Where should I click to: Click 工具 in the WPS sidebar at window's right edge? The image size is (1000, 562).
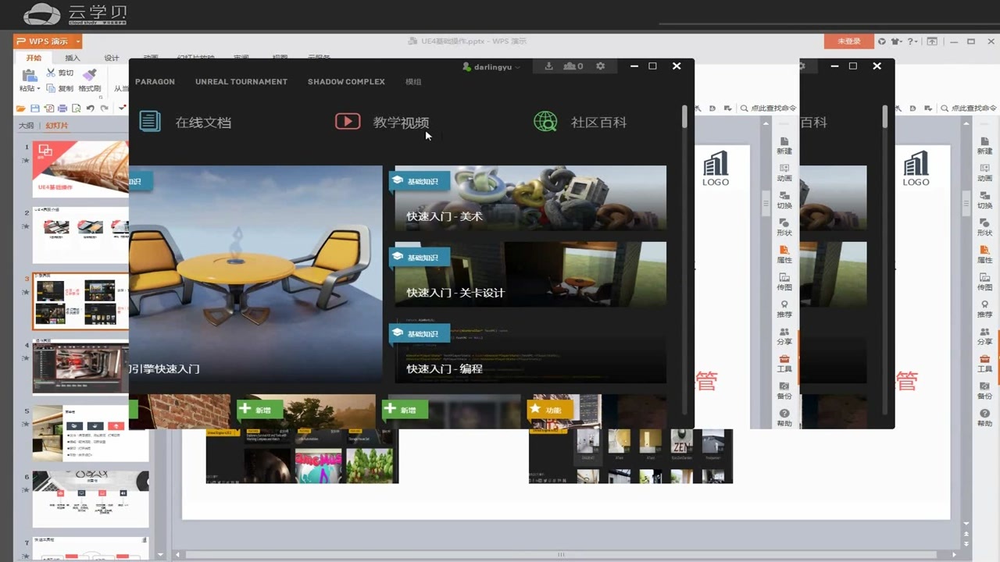click(984, 364)
